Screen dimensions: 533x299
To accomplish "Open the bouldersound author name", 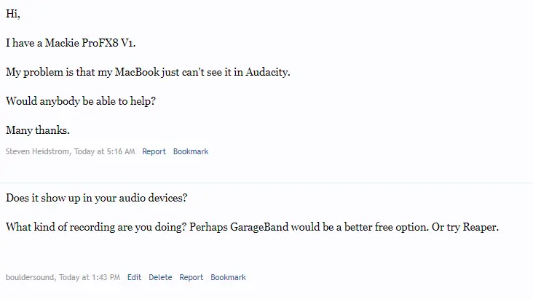I will point(30,277).
